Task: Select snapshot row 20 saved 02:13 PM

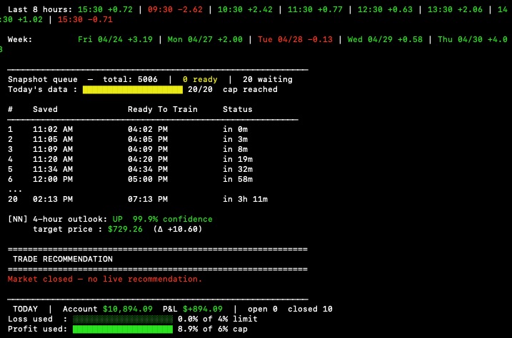Action: tap(138, 199)
